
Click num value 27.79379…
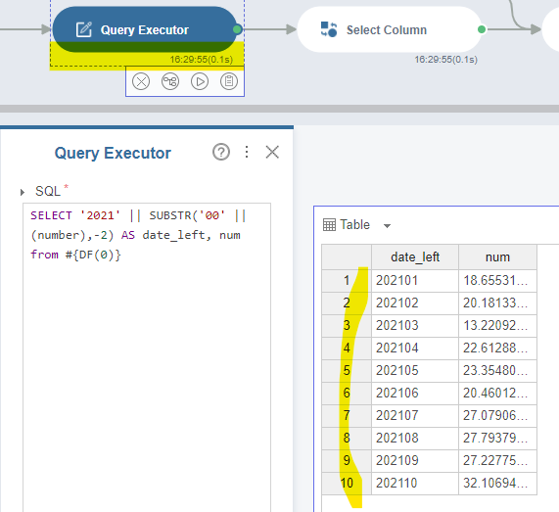pos(497,438)
